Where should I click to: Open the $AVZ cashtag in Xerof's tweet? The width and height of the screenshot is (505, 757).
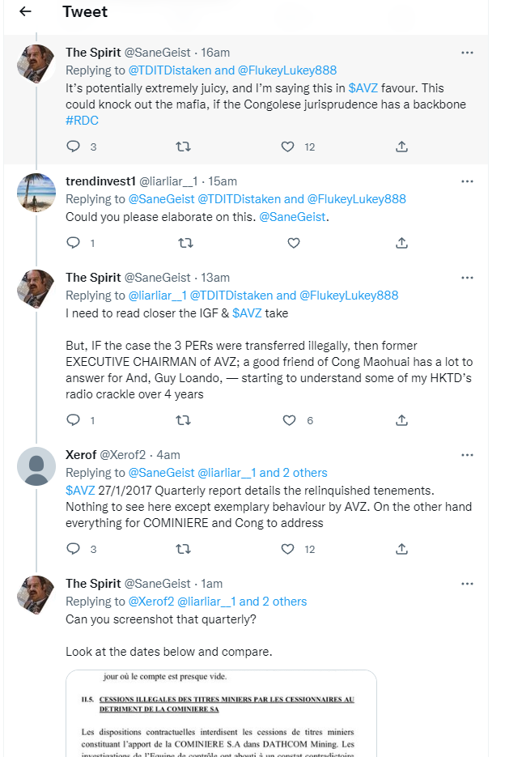(x=80, y=491)
